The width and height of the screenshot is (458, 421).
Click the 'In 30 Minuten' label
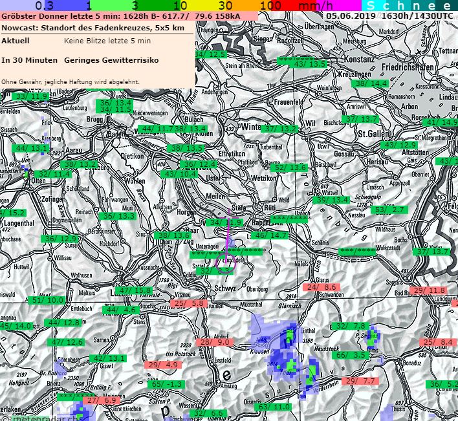[29, 60]
